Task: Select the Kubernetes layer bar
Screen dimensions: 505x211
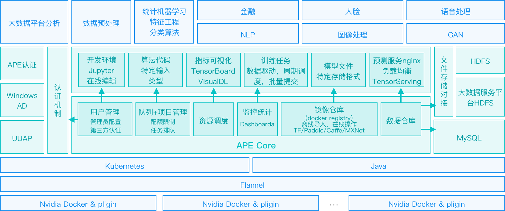Action: 125,165
